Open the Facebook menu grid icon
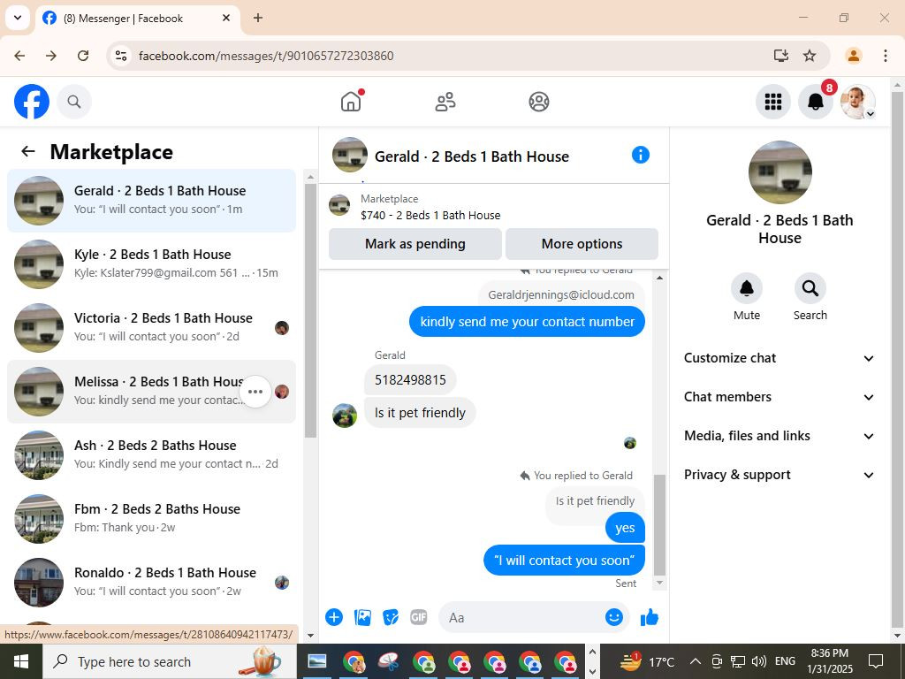Image resolution: width=905 pixels, height=679 pixels. pos(772,102)
